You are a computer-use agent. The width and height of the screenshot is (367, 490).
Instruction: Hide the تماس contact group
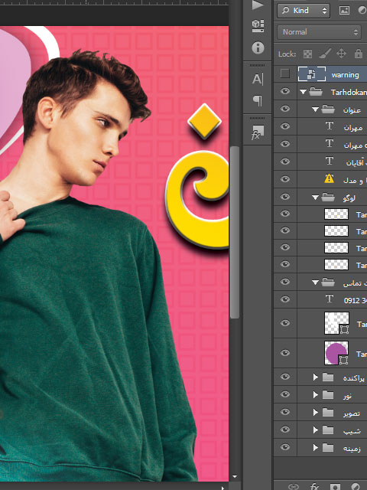285,282
